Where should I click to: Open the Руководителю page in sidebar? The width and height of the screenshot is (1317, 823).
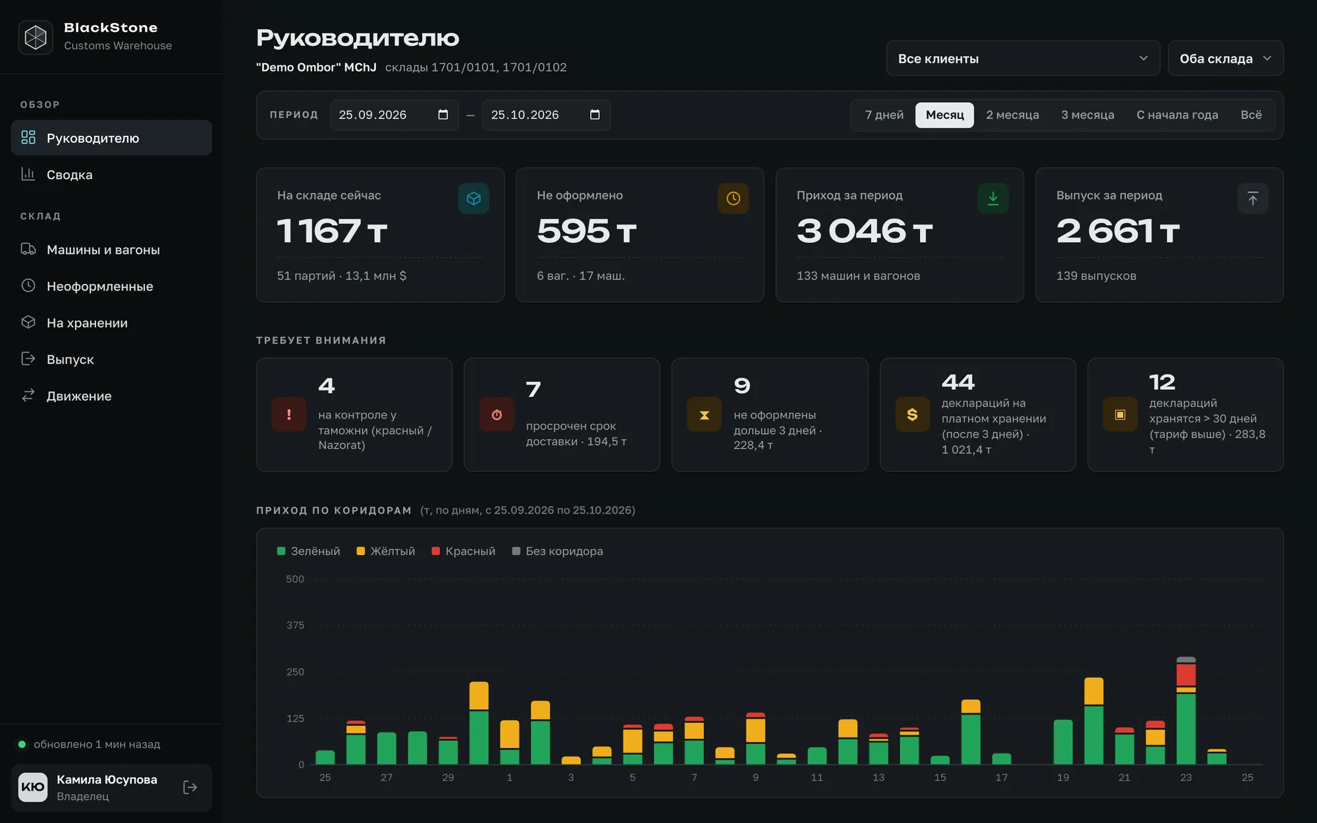tap(111, 138)
